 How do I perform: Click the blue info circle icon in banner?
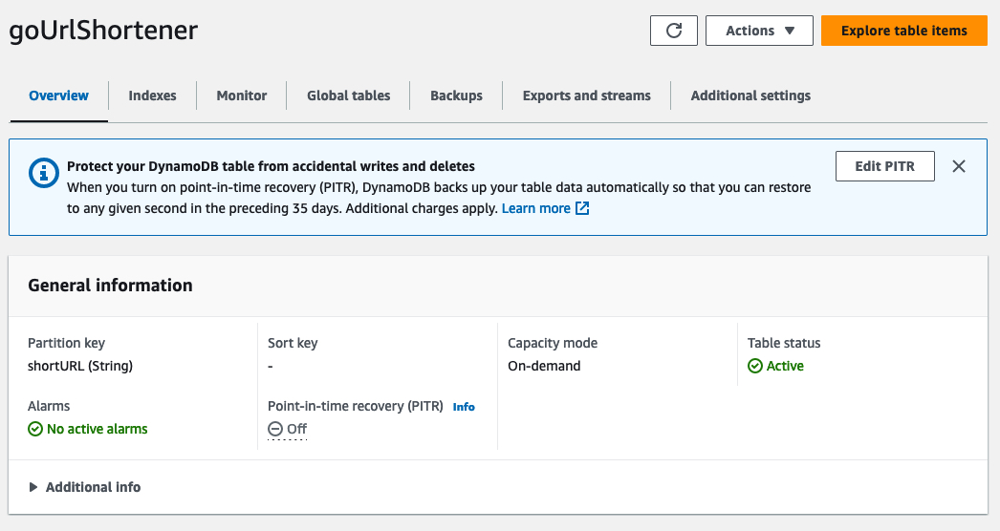[44, 173]
